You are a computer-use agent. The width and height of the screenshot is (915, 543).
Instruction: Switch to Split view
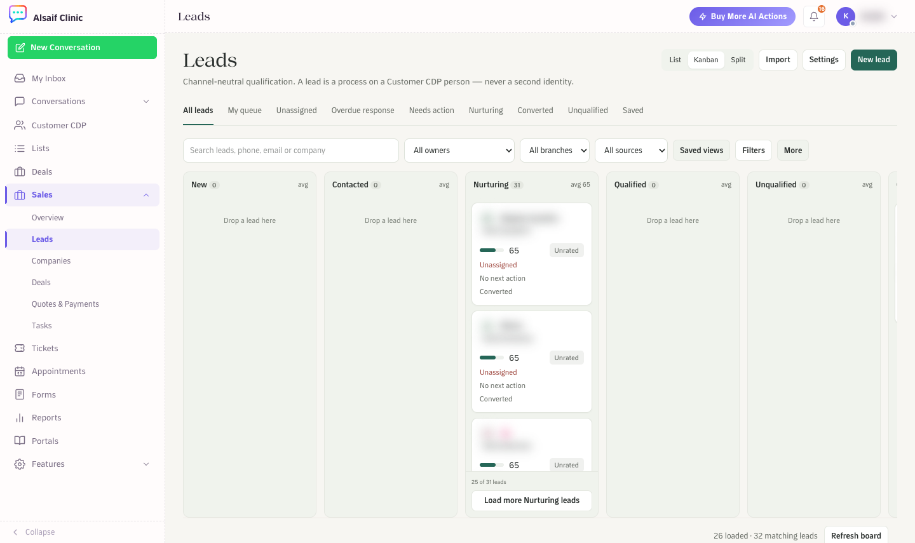pyautogui.click(x=738, y=60)
